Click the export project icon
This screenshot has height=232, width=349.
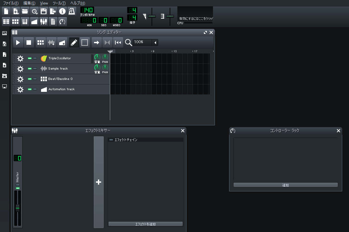point(53,11)
